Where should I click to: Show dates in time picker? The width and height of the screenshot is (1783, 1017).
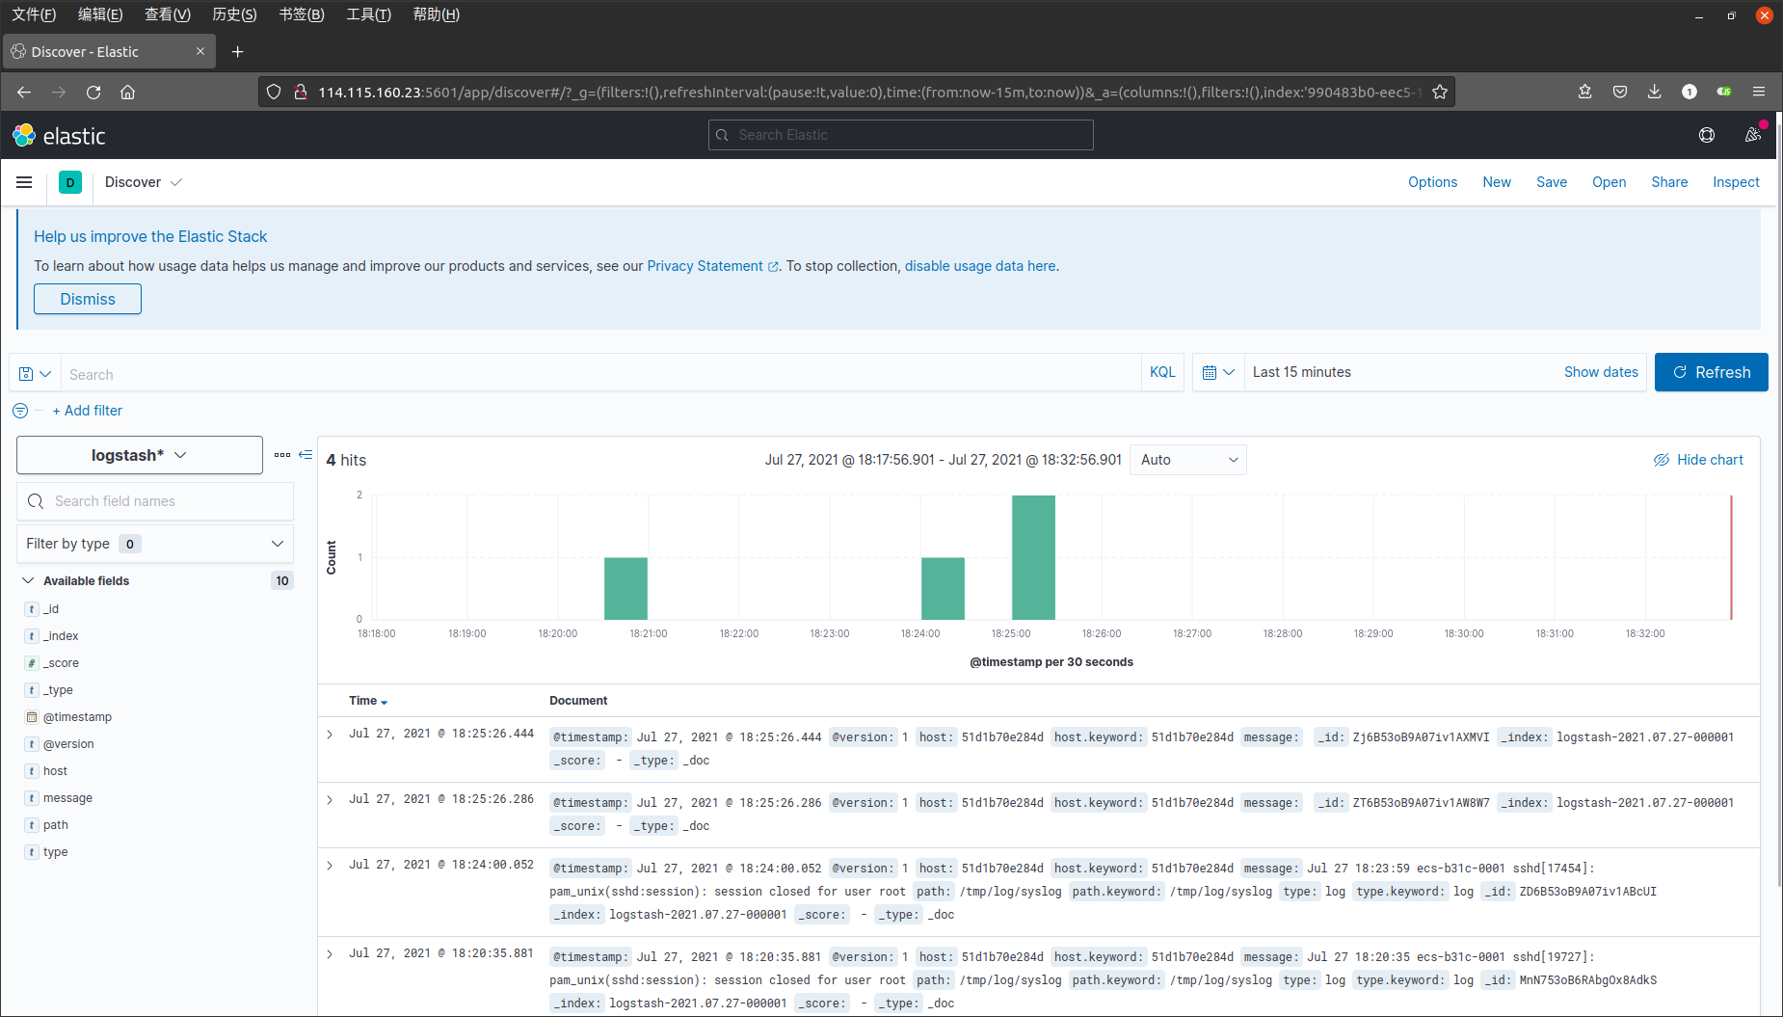click(1601, 372)
